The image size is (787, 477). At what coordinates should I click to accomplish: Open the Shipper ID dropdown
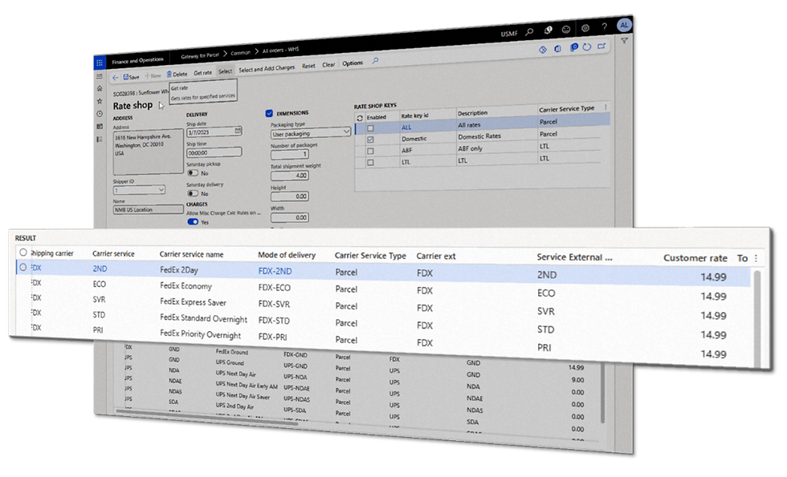coord(139,190)
